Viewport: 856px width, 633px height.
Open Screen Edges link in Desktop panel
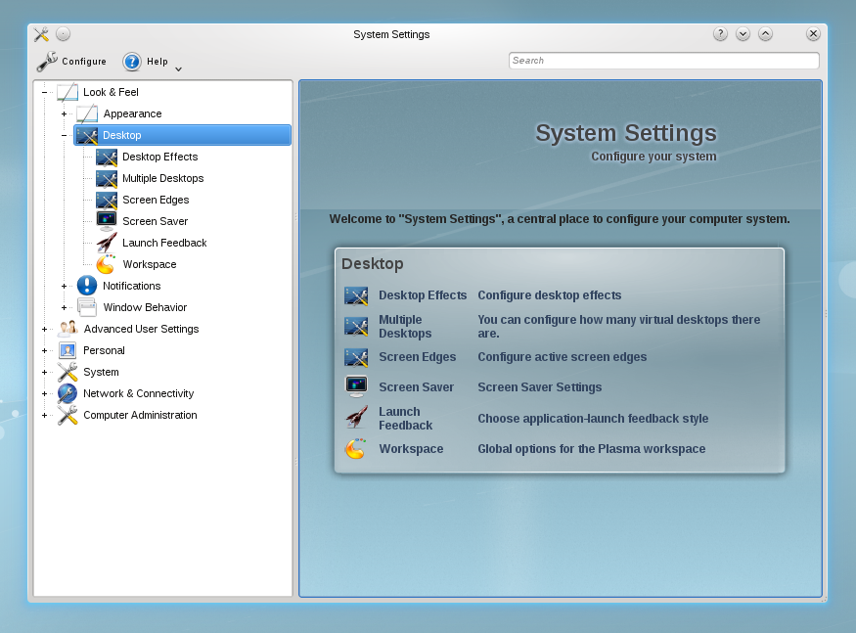click(x=417, y=357)
